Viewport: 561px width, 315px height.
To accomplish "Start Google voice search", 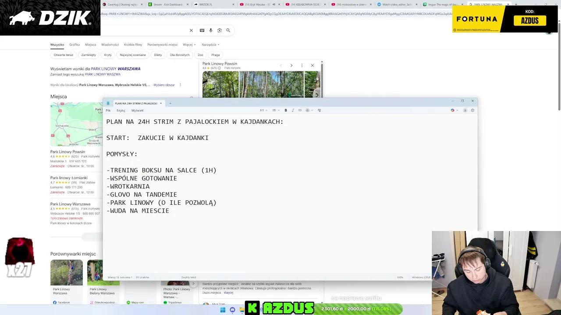I will click(211, 30).
